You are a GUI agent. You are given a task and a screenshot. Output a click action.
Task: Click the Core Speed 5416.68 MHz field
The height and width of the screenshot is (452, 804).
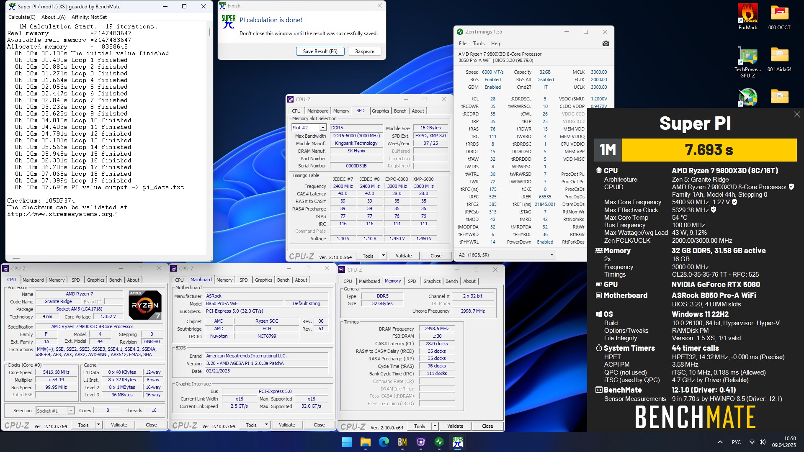56,372
